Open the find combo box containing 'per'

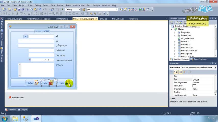coord(102,9)
